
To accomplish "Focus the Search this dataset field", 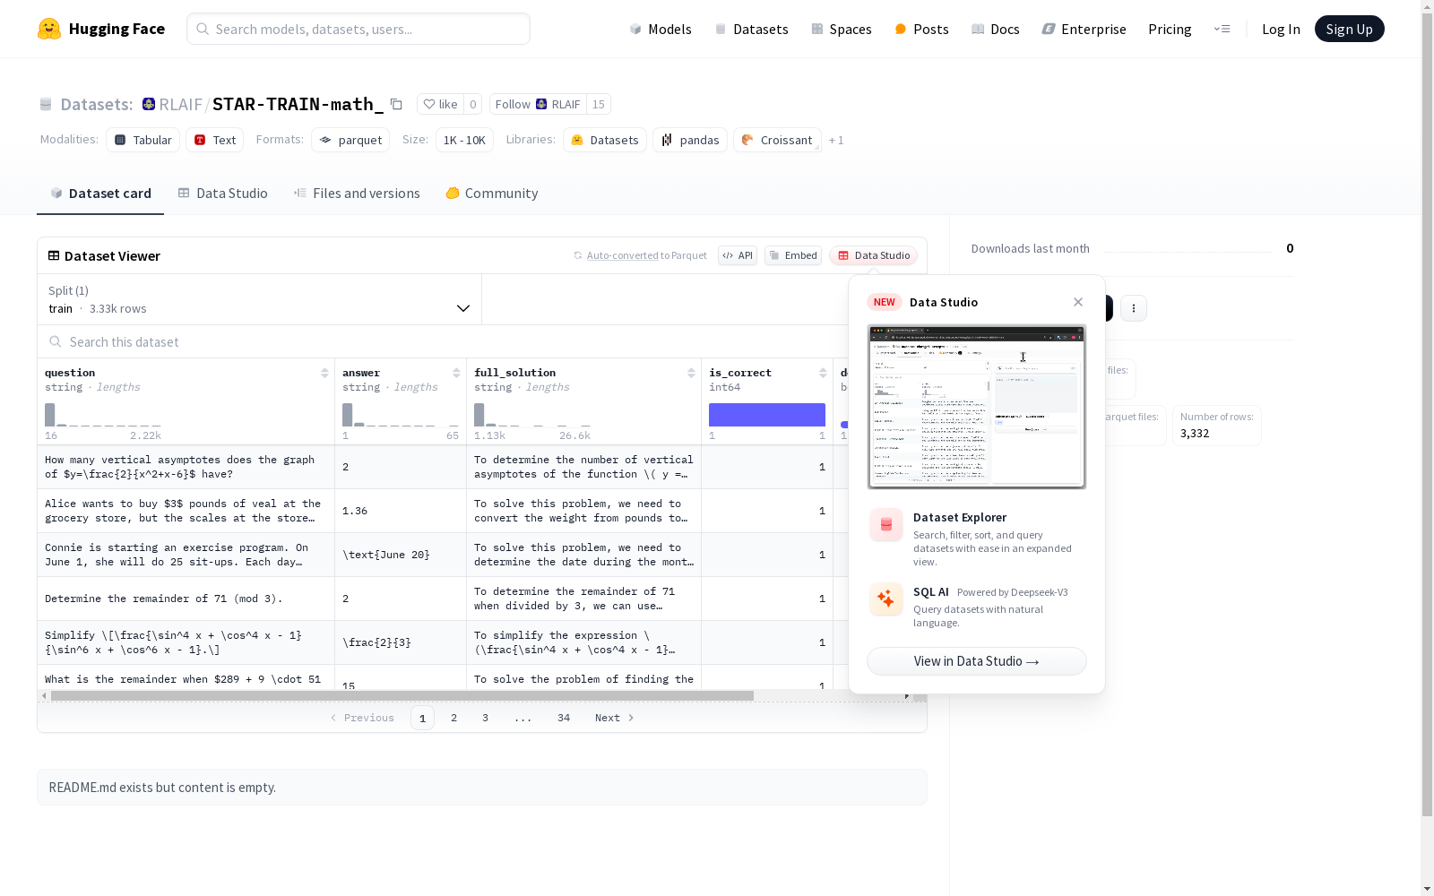I will pyautogui.click(x=442, y=341).
